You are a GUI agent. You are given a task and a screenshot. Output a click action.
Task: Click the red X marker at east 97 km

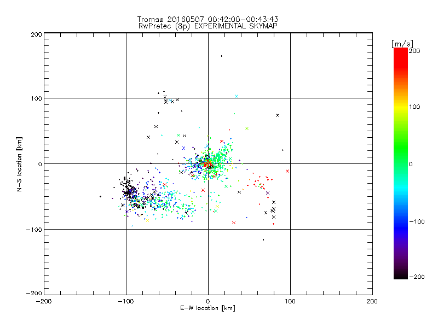(x=287, y=171)
